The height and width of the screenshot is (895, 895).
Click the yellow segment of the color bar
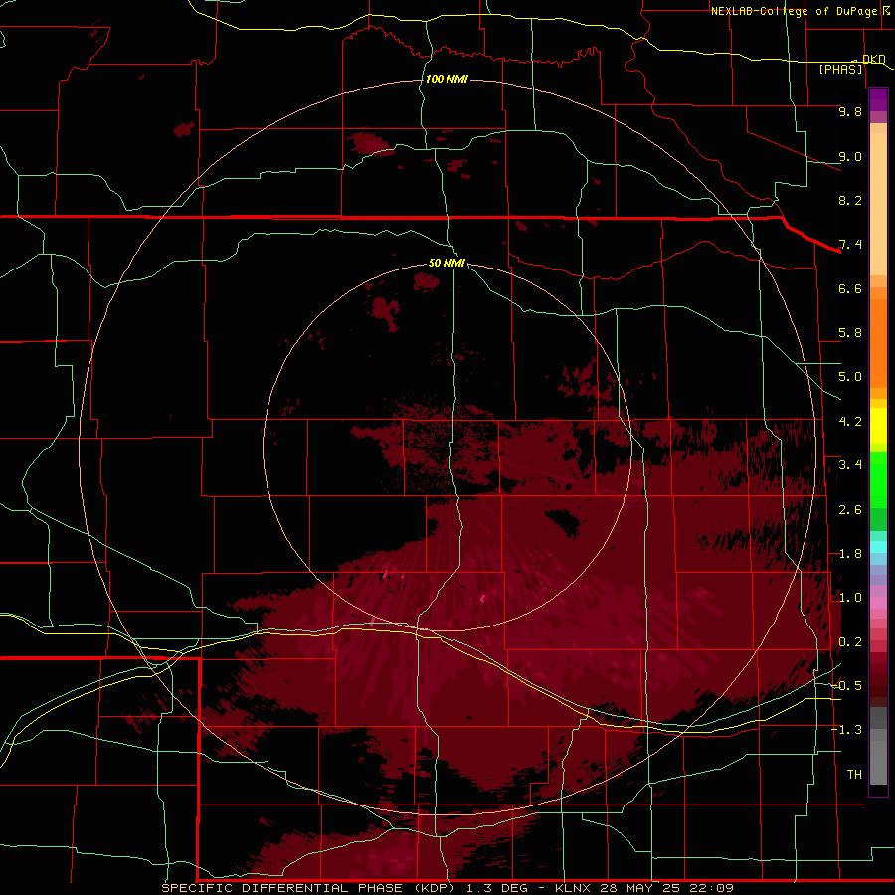point(878,426)
